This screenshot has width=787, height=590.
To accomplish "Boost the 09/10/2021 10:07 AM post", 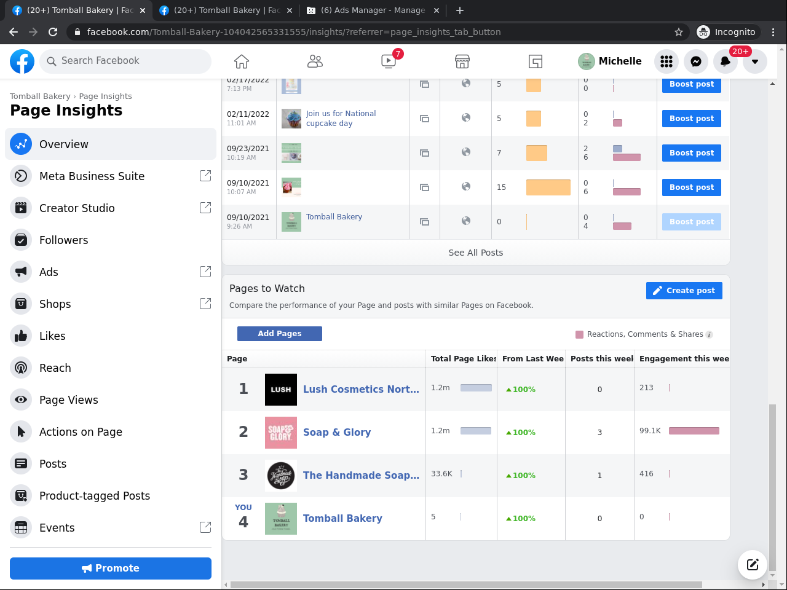I will pos(692,187).
